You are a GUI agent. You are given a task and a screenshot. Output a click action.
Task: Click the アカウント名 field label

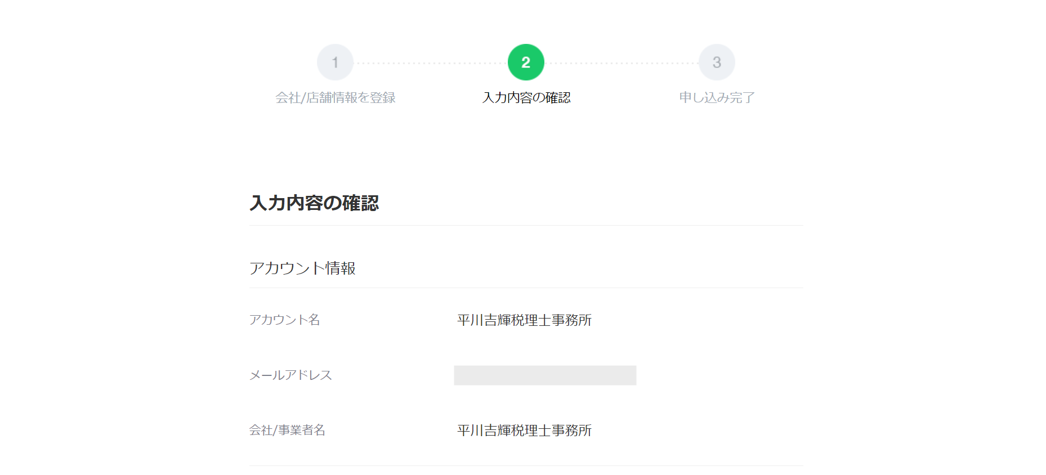[x=284, y=320]
